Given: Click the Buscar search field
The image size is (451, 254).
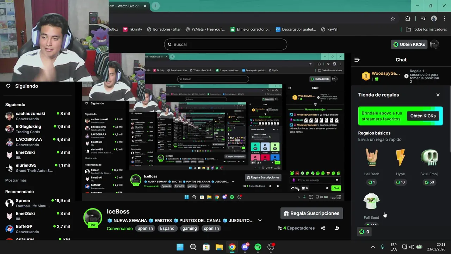Looking at the screenshot, I should tap(225, 44).
